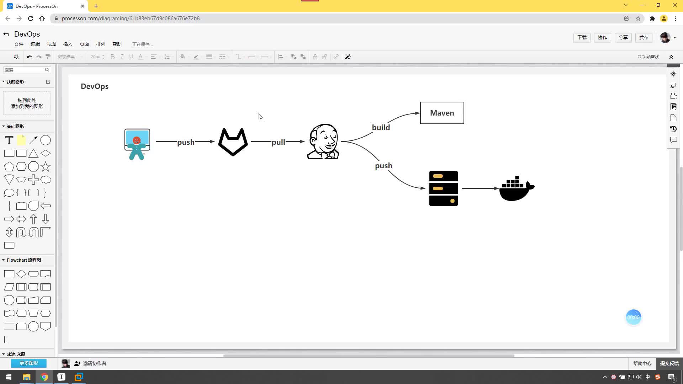683x384 pixels.
Task: Select the circle basic shape
Action: 46,140
